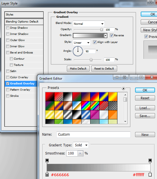
Task: Enable the Color Overlay checkbox
Action: coord(8,77)
